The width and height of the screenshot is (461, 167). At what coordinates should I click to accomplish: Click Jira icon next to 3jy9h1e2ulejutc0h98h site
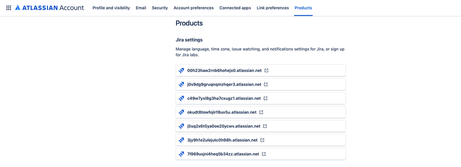pyautogui.click(x=181, y=140)
